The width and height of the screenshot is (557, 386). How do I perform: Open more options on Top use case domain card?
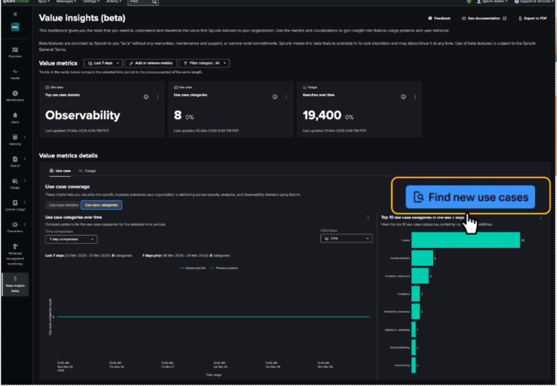157,96
